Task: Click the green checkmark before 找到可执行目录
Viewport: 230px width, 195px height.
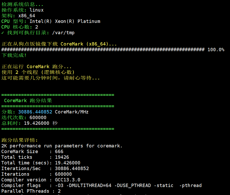Action: pos(3,33)
